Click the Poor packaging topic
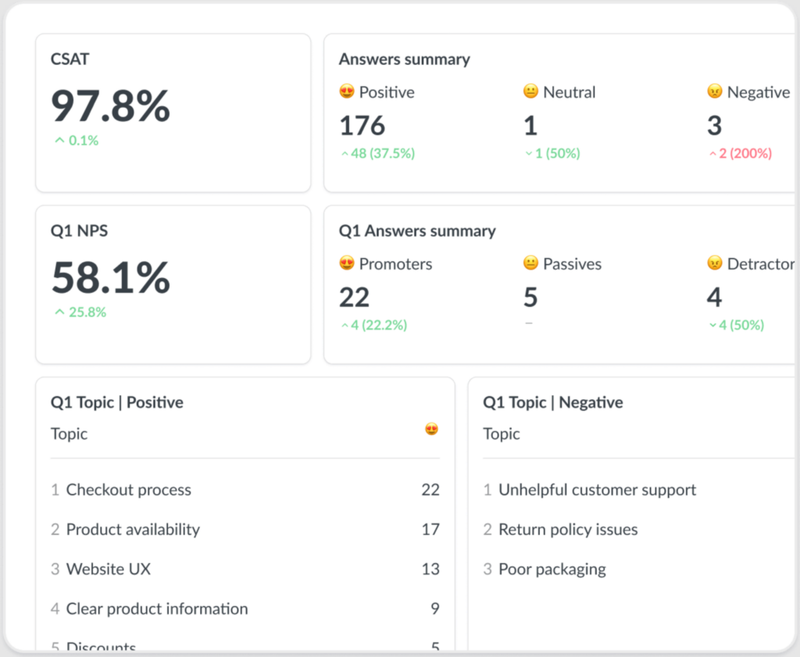800x657 pixels. pyautogui.click(x=552, y=570)
